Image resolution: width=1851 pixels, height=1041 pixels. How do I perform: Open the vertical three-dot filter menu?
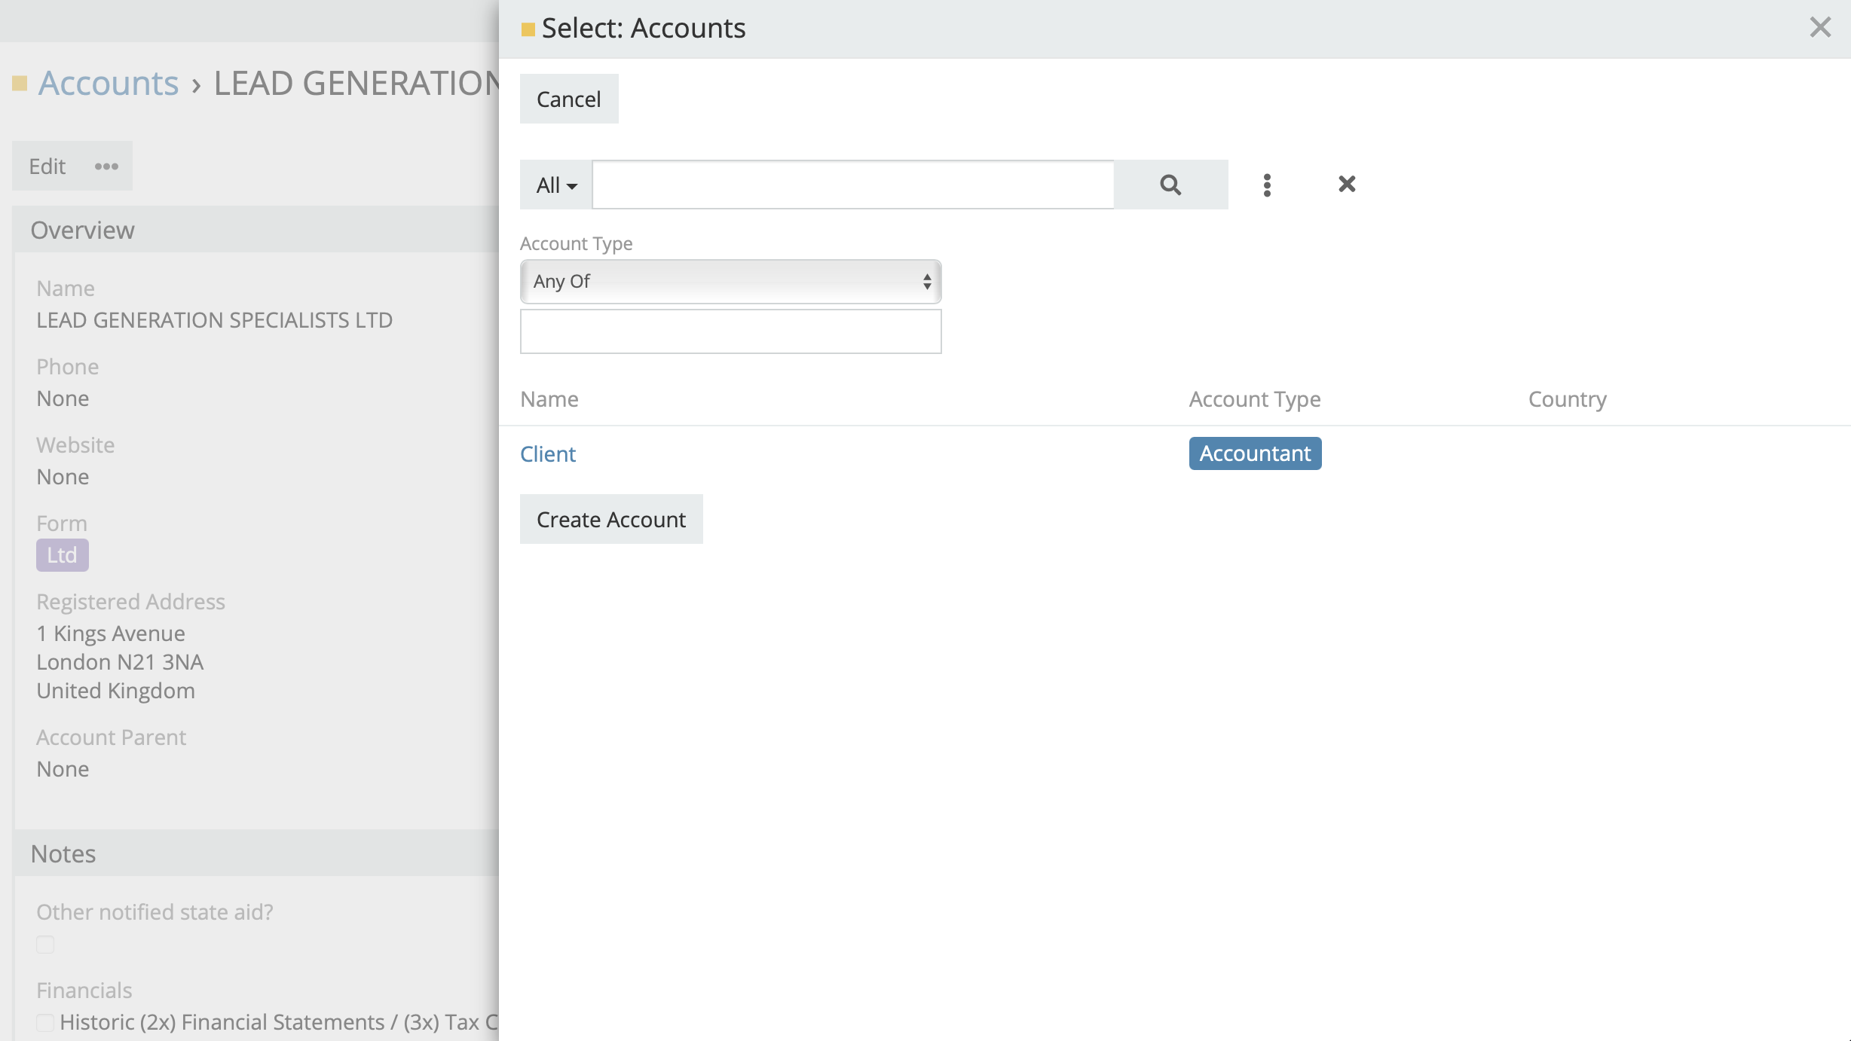pos(1267,185)
